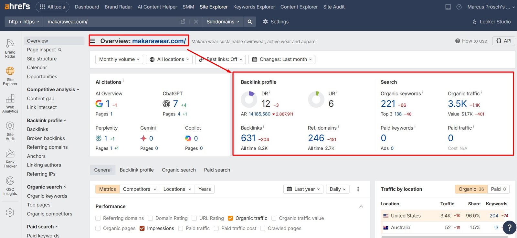The image size is (517, 238).
Task: Enable the Paid traffic cost checkbox
Action: (x=216, y=228)
